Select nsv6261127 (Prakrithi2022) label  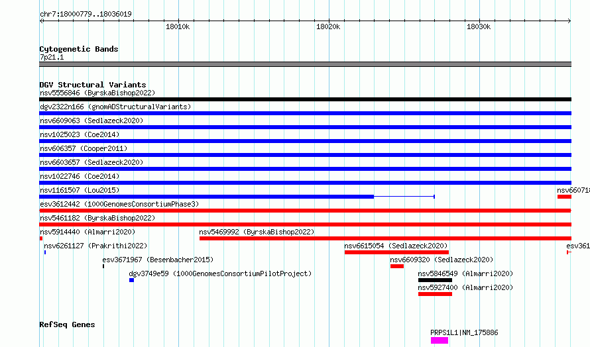[95, 246]
